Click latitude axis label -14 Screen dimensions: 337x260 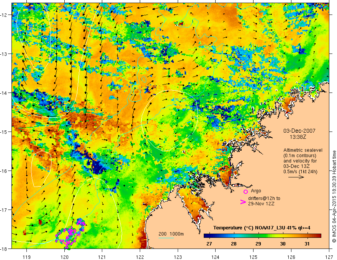(4, 93)
